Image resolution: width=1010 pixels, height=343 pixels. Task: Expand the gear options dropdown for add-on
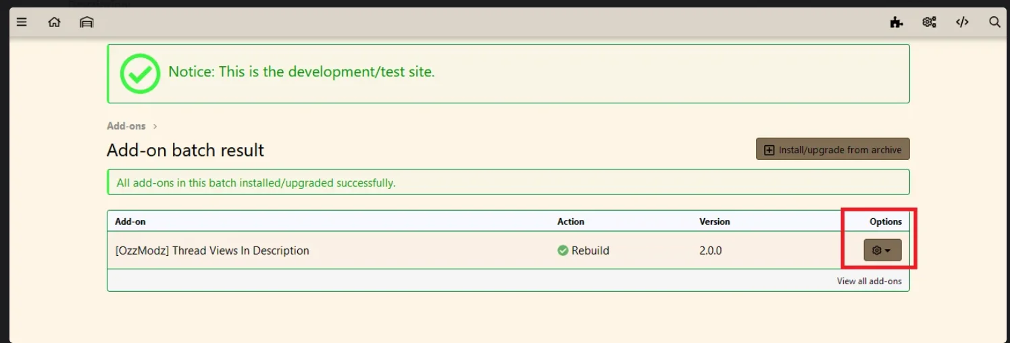[x=882, y=250]
